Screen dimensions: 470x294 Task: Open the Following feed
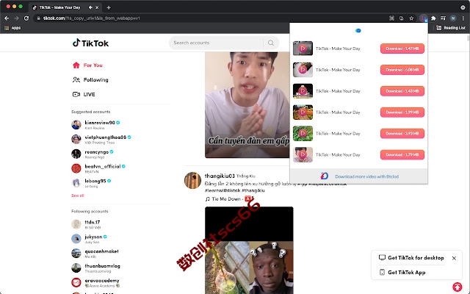point(90,80)
